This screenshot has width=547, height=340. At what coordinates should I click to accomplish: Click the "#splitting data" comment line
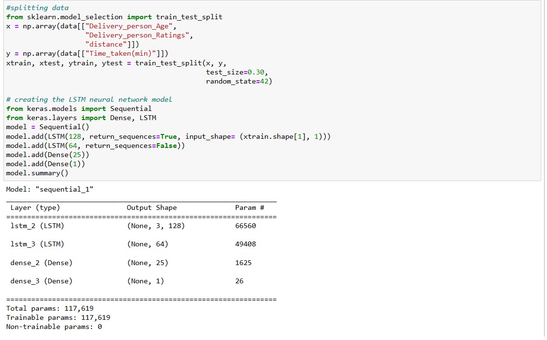tap(37, 8)
